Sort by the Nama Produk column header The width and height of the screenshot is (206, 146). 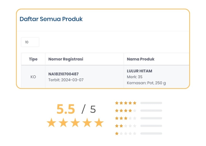tap(141, 59)
